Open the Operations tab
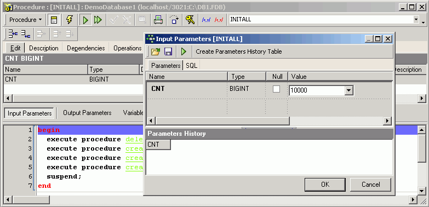The height and width of the screenshot is (207, 429). [x=127, y=48]
